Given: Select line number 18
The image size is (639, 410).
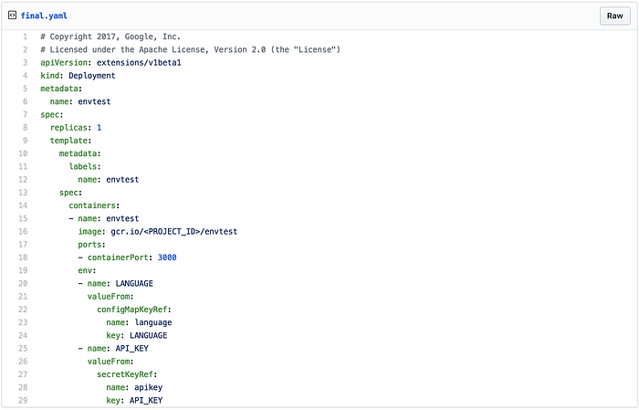Looking at the screenshot, I should point(23,258).
